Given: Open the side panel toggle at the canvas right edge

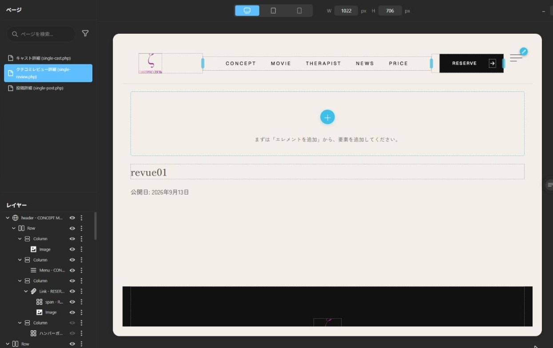Looking at the screenshot, I should tap(549, 185).
